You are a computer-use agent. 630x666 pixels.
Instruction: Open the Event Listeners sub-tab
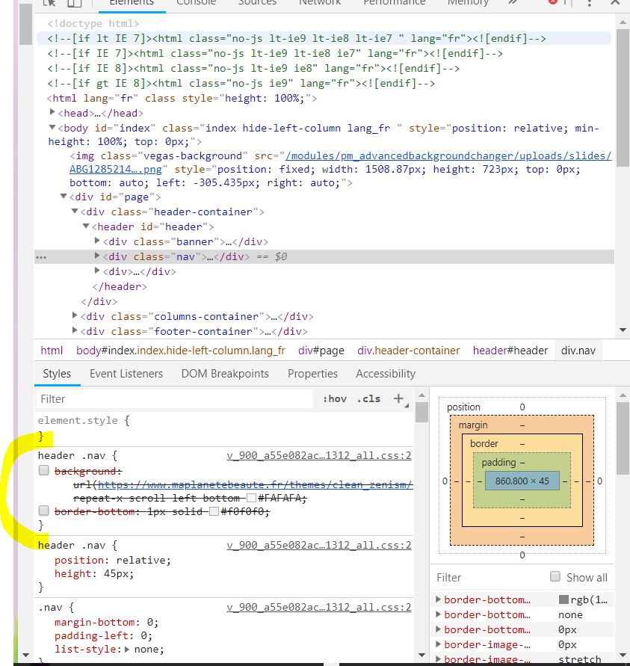tap(126, 374)
